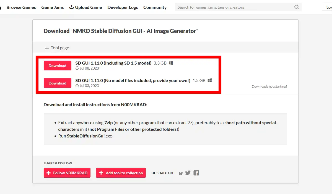Share on Facebook icon
Image resolution: width=332 pixels, height=194 pixels.
point(196,173)
